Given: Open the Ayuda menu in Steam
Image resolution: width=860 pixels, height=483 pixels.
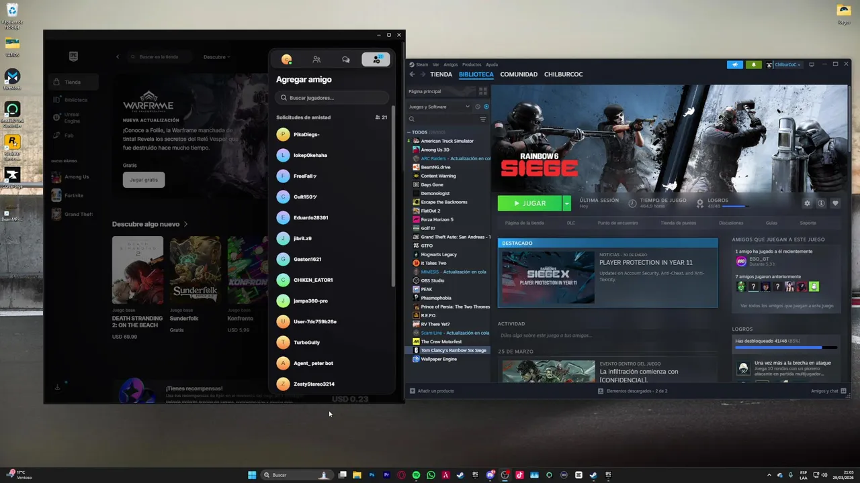Looking at the screenshot, I should (x=492, y=64).
